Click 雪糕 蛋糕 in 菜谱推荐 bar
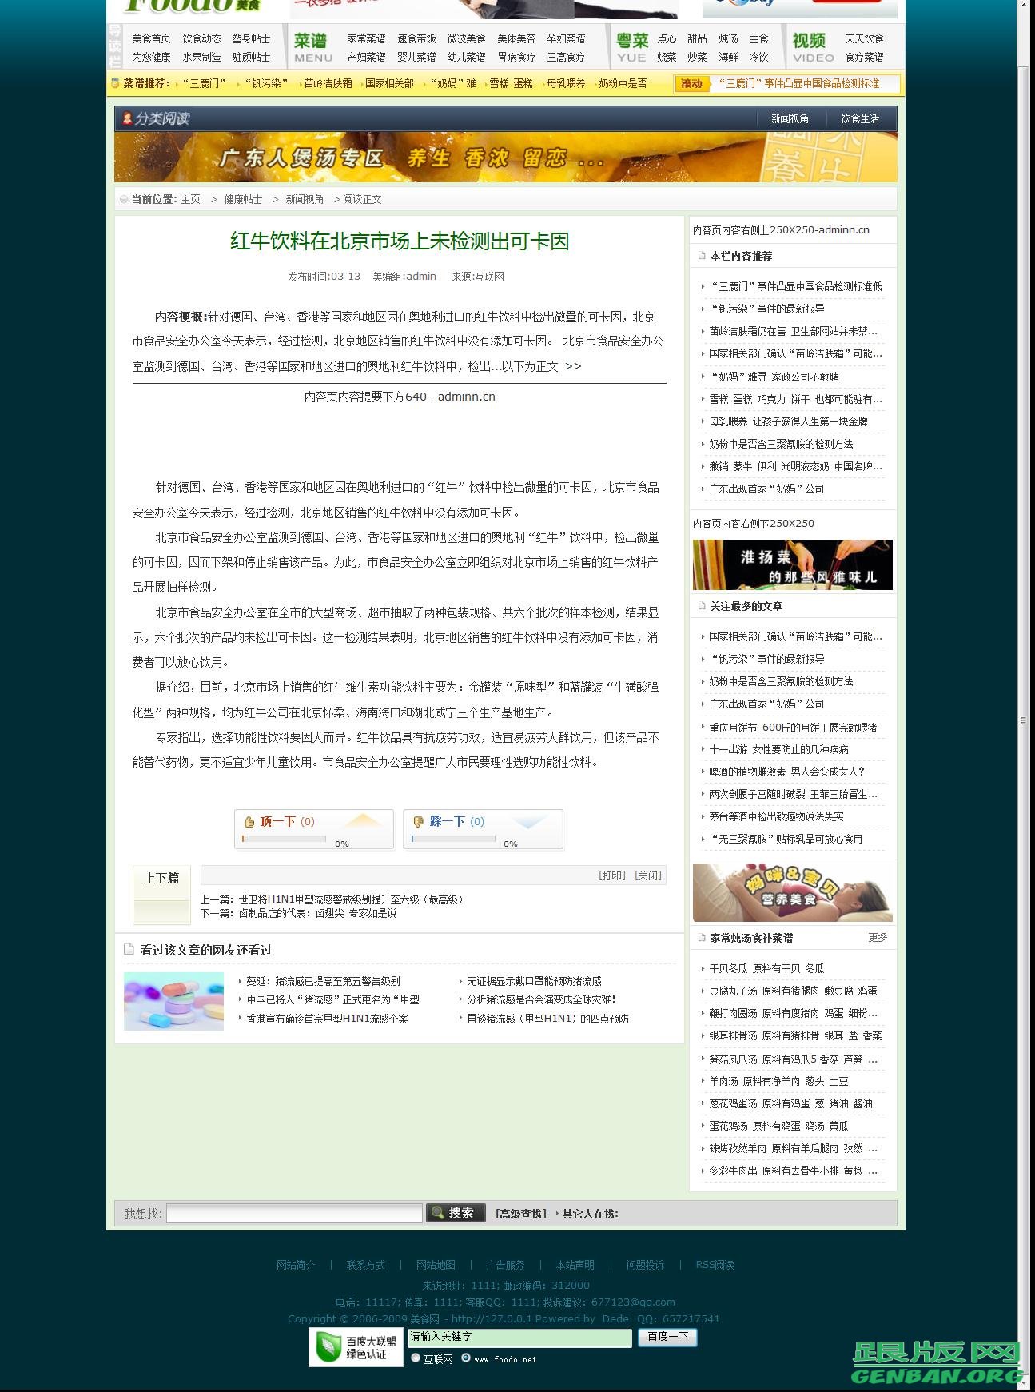The image size is (1035, 1392). pos(511,83)
